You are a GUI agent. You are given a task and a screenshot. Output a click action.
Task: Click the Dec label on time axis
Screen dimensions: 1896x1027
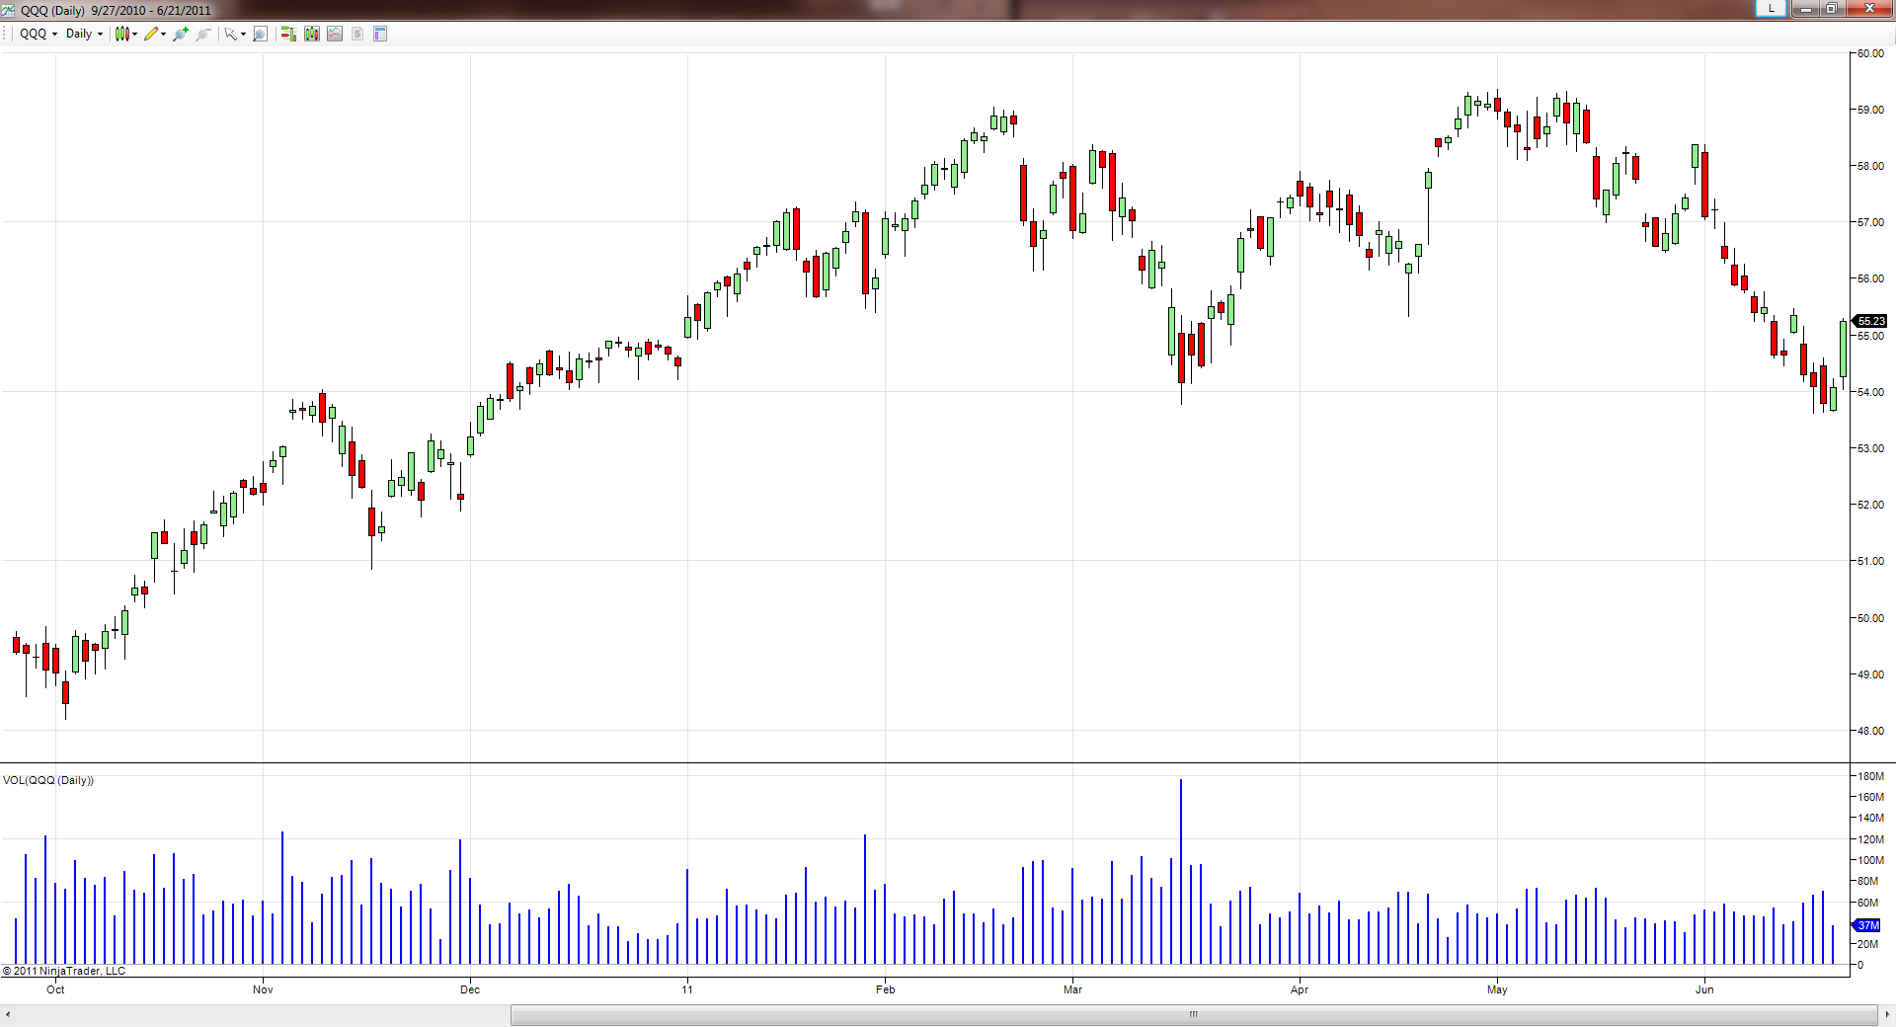point(470,989)
